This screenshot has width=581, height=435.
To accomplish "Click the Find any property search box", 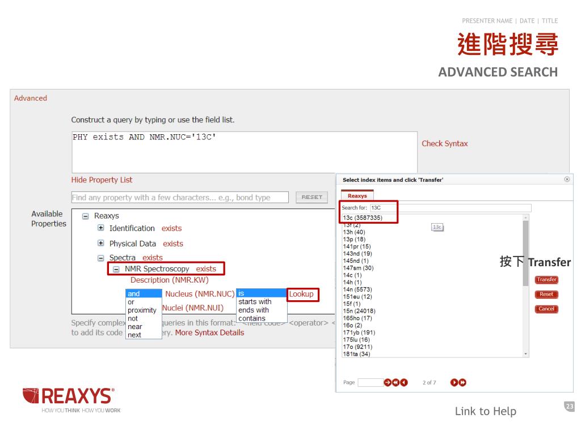I will click(180, 197).
